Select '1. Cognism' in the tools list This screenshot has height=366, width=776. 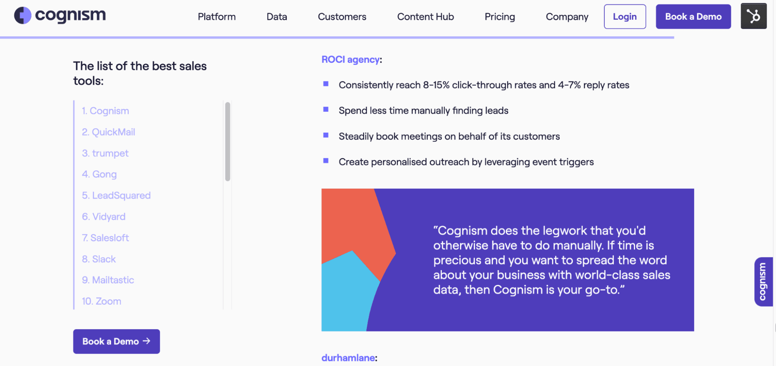click(x=105, y=111)
